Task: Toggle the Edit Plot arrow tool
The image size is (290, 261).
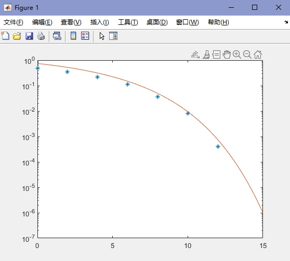Action: click(102, 36)
